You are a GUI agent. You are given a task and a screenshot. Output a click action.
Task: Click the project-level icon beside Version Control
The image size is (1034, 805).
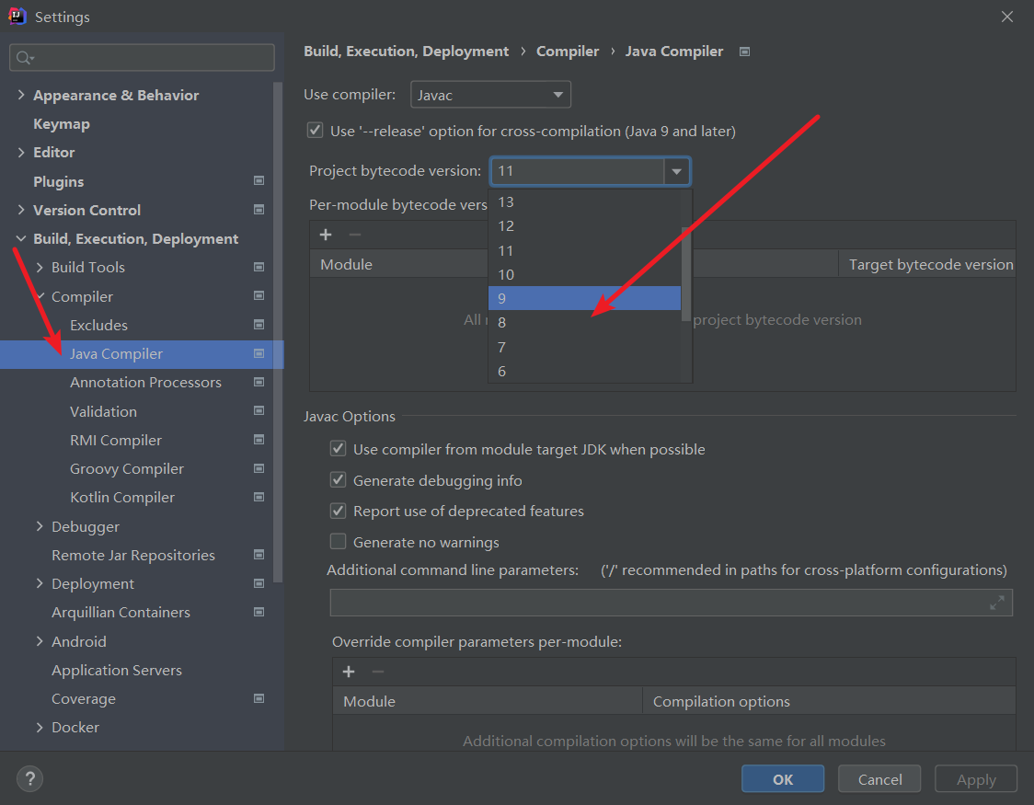coord(258,210)
